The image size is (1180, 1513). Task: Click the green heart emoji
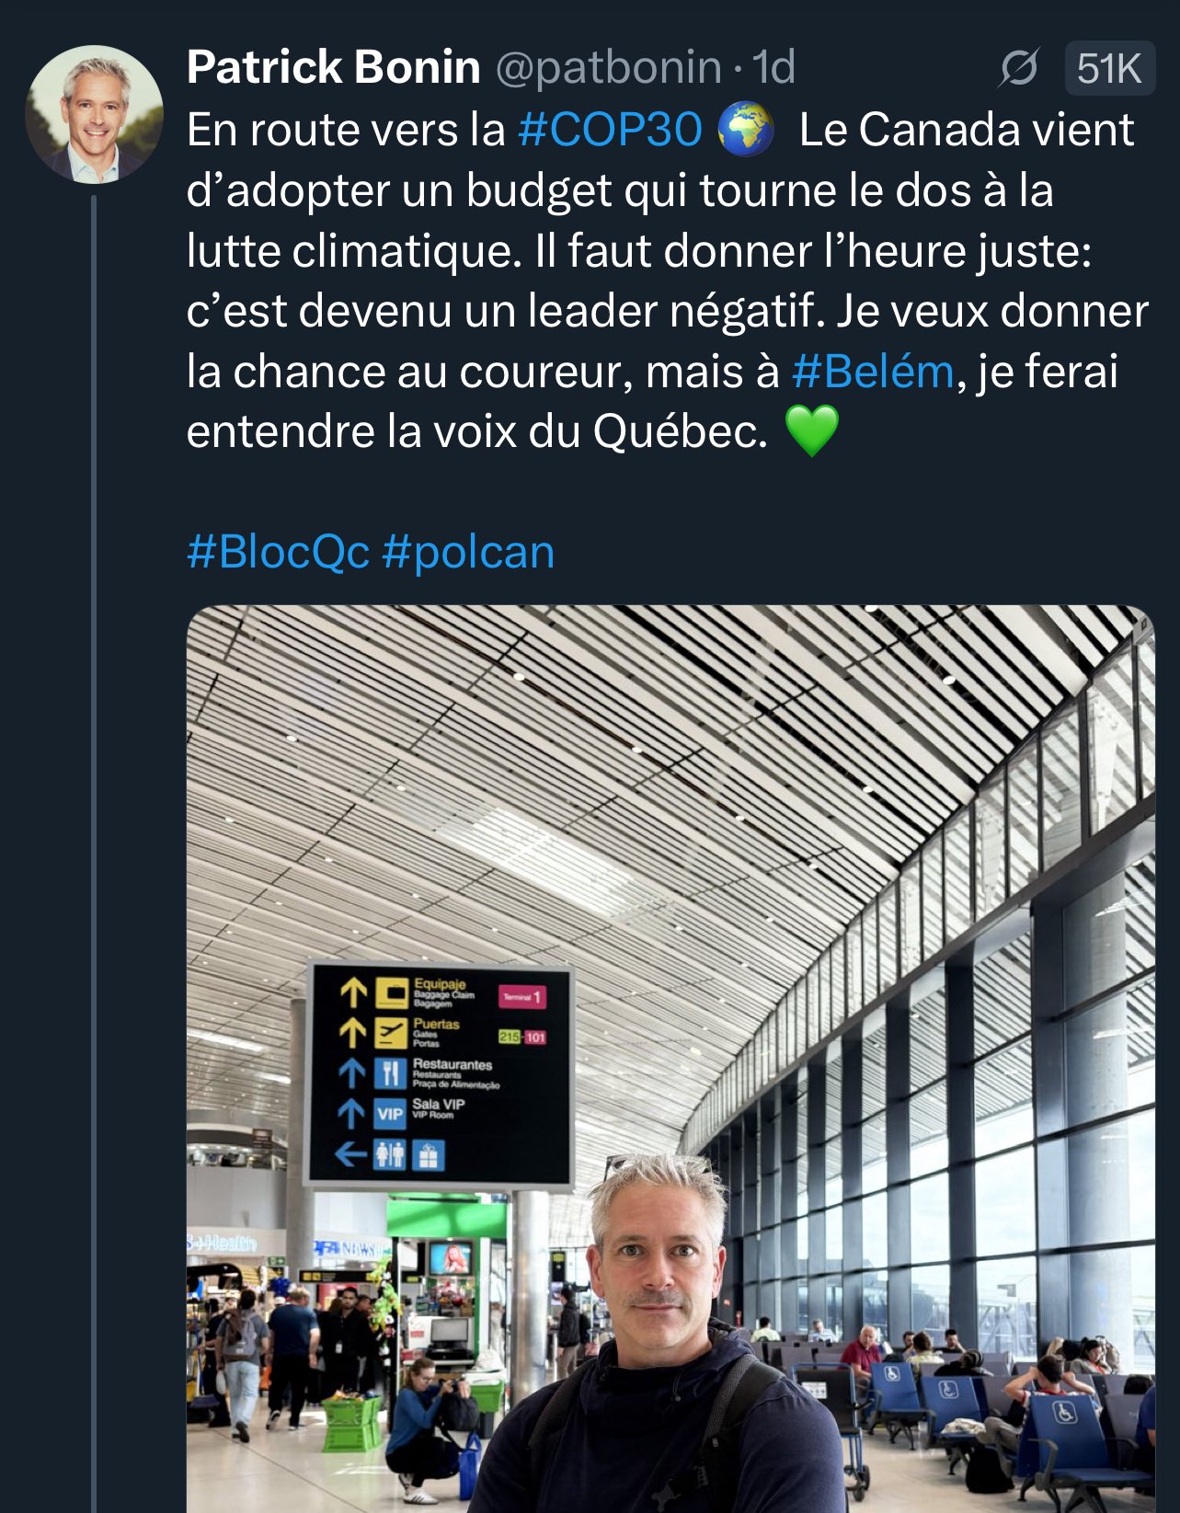click(x=811, y=431)
